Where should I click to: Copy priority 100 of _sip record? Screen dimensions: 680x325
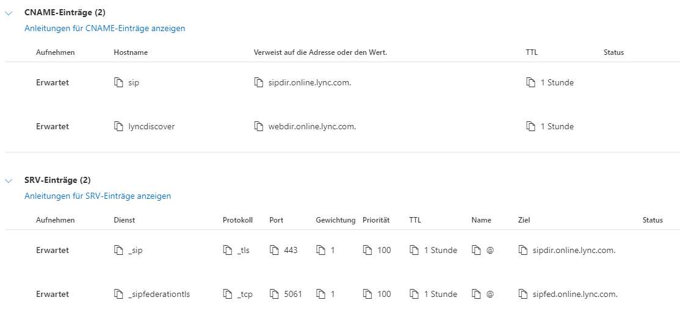(x=367, y=250)
